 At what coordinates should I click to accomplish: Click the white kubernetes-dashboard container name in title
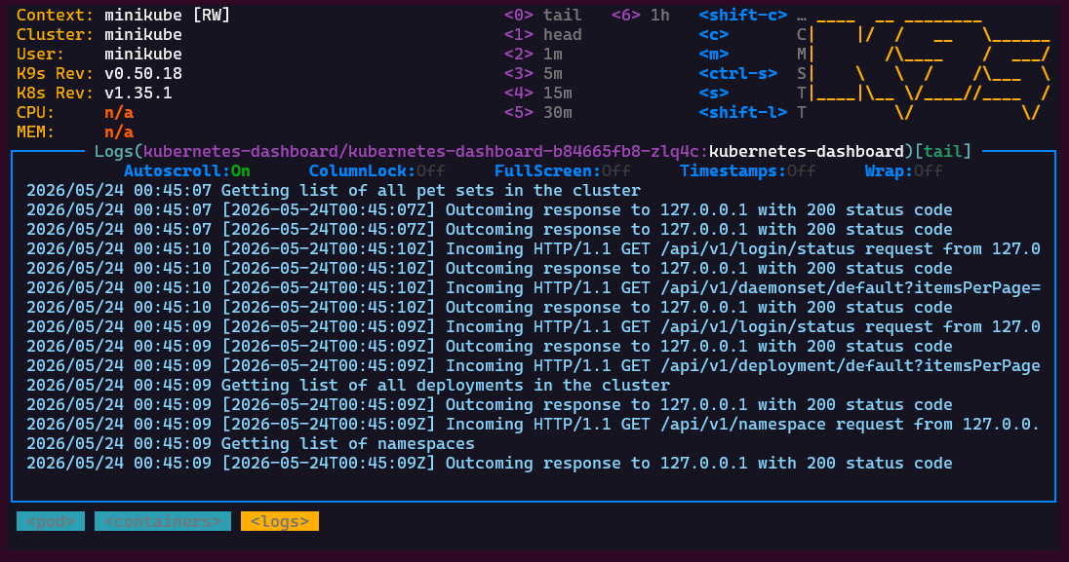coord(807,151)
